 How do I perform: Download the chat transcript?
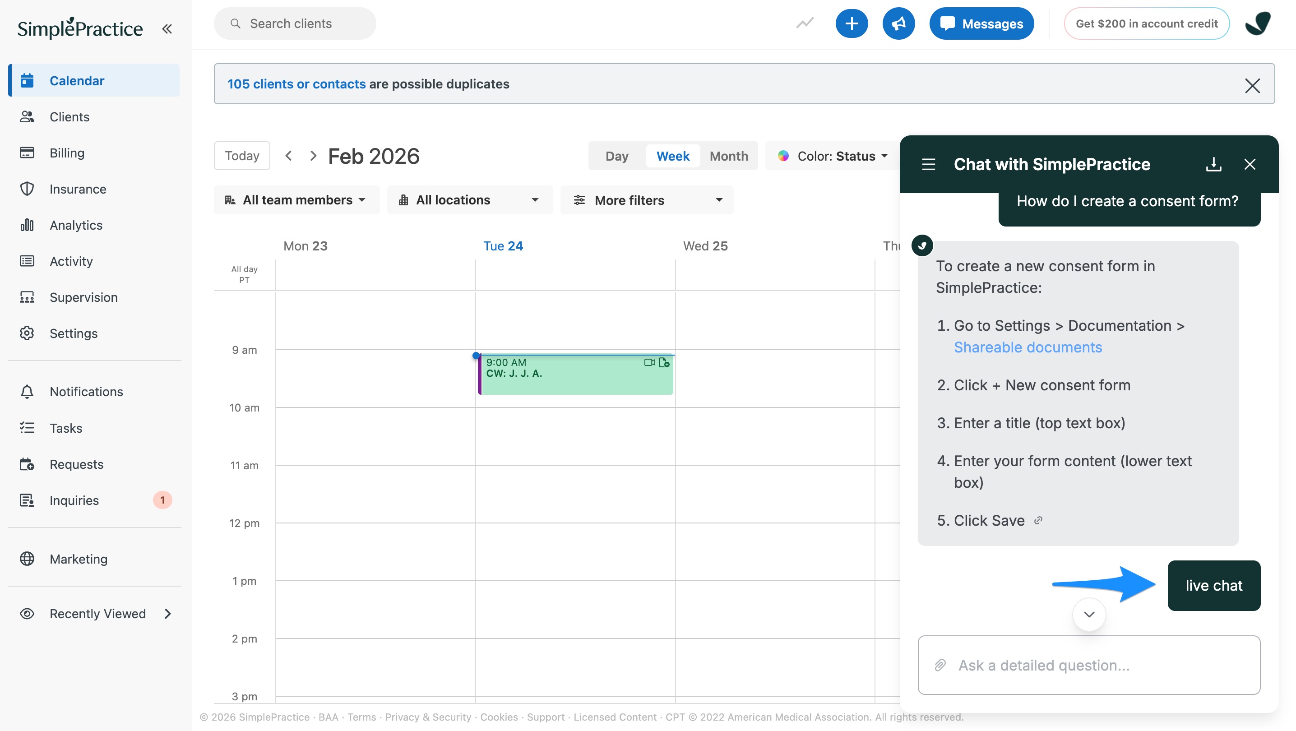(x=1213, y=164)
